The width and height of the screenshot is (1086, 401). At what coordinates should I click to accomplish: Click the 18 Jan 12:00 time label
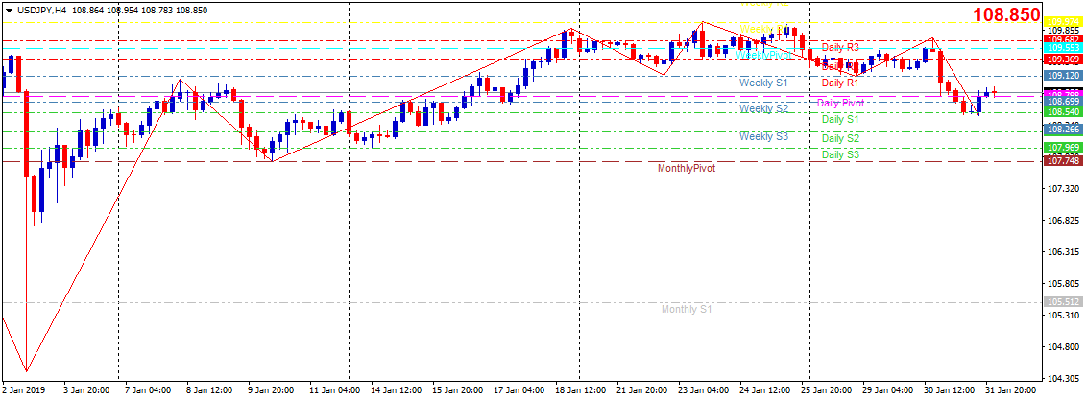pyautogui.click(x=582, y=391)
